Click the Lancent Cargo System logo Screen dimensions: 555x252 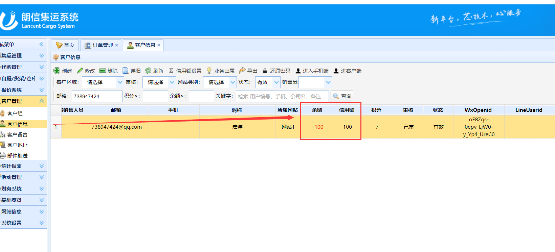coord(39,20)
